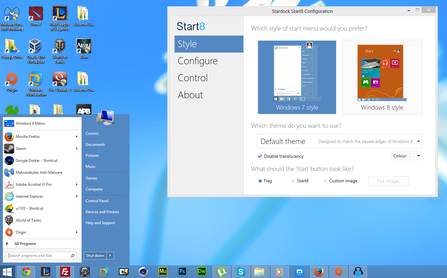Viewport: 447px width, 278px height.
Task: Click the search magnifier in the start menu
Action: [x=73, y=256]
